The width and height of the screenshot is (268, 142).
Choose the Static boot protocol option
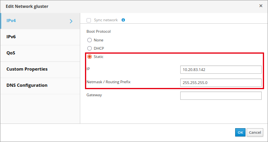pyautogui.click(x=89, y=57)
